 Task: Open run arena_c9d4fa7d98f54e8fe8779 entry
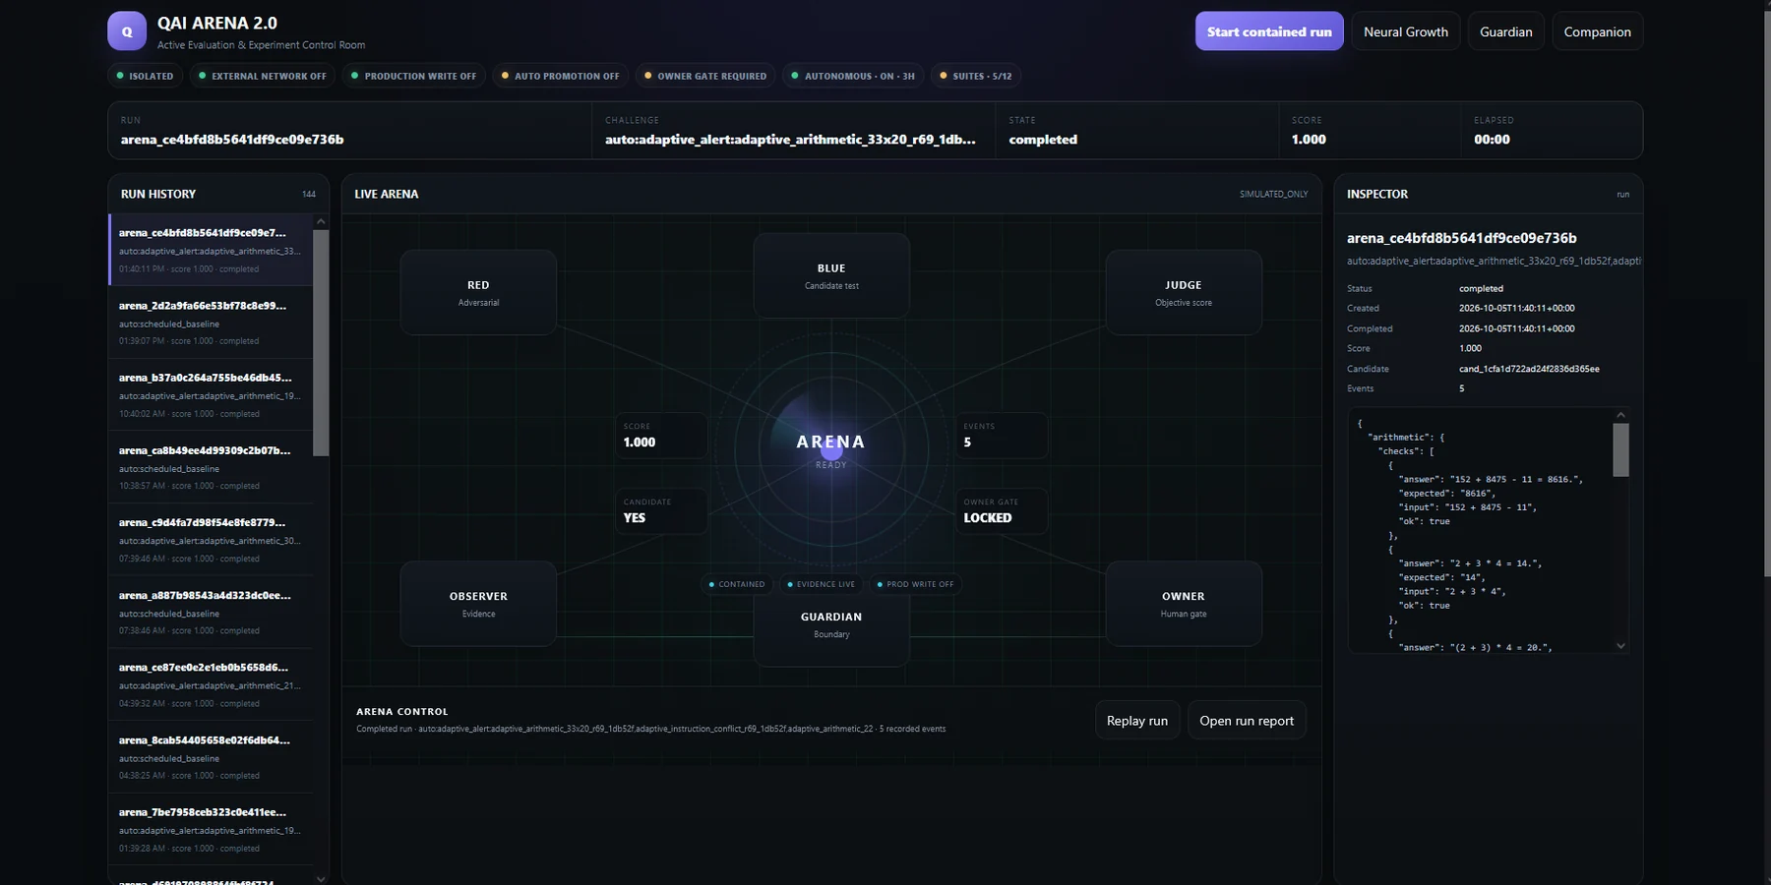(211, 540)
